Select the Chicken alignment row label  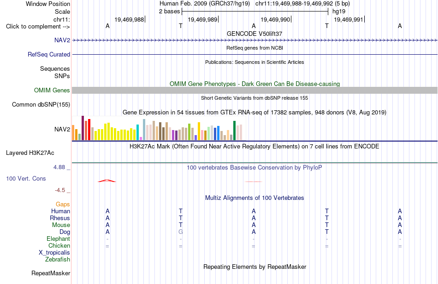(59, 245)
